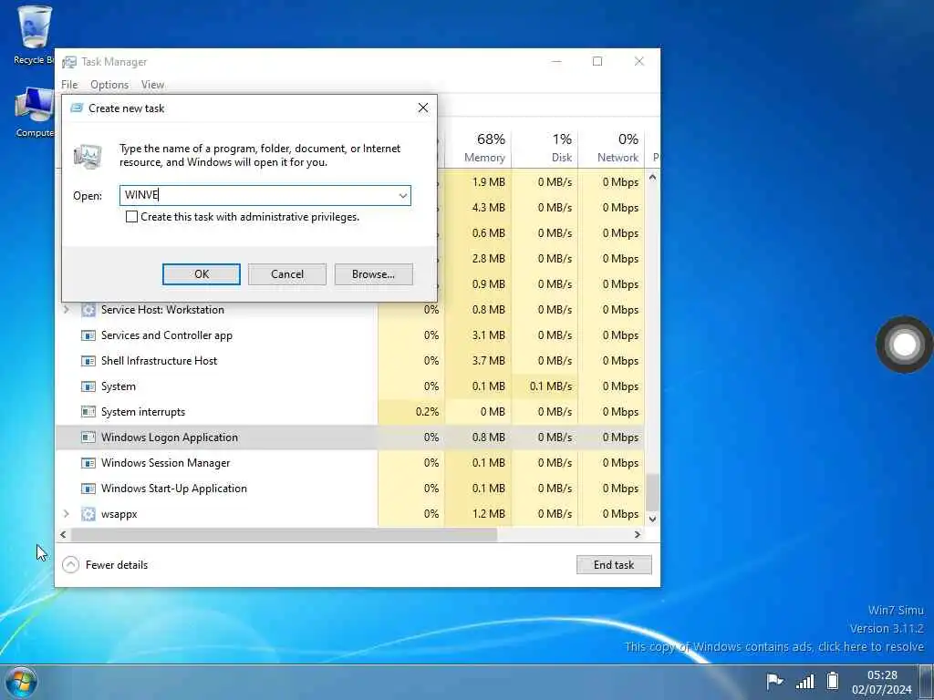
Task: Click the network signal tray icon
Action: (x=804, y=681)
